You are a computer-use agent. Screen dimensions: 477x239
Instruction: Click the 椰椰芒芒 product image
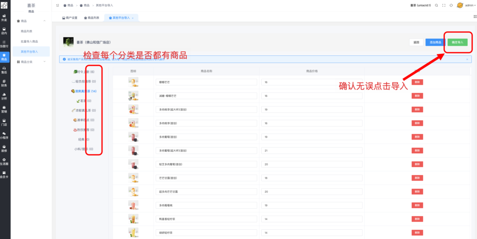[x=133, y=82]
